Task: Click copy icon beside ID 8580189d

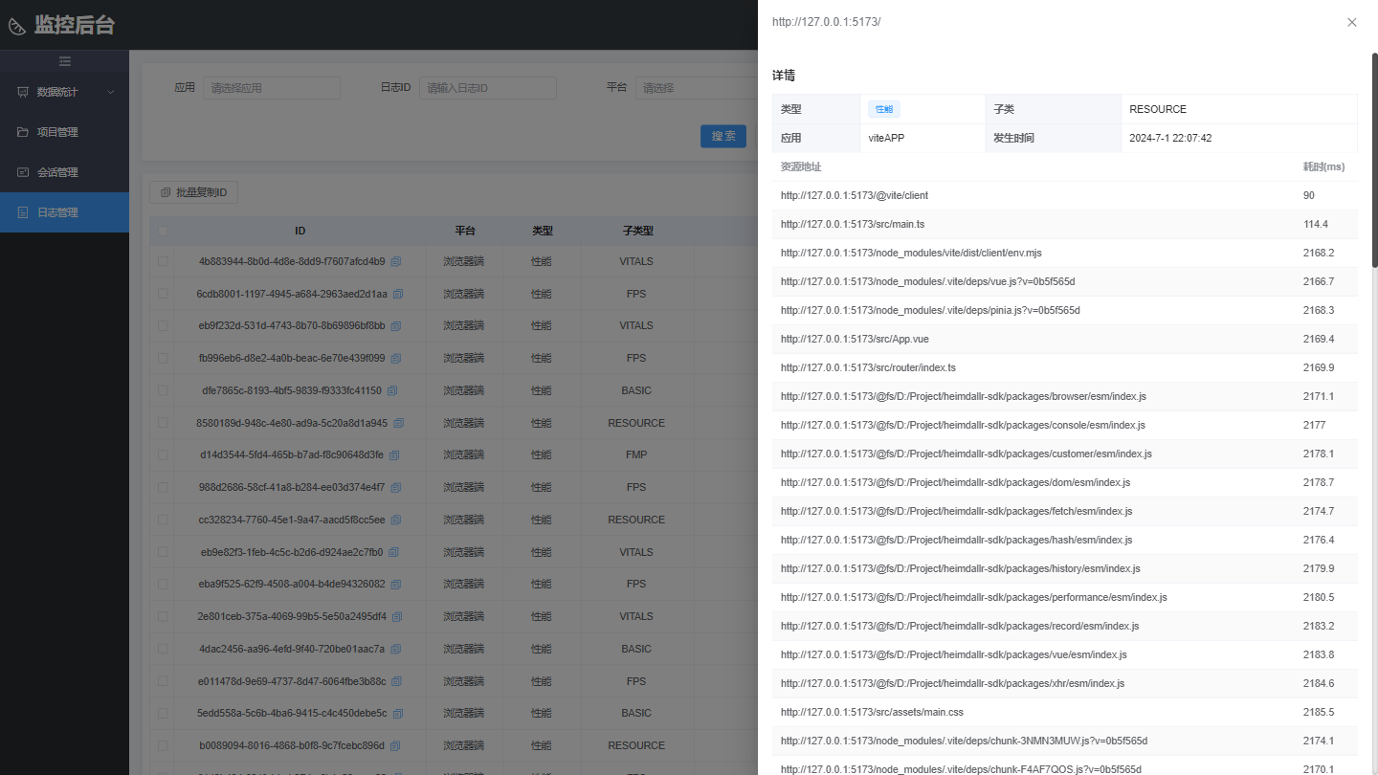Action: click(x=398, y=423)
